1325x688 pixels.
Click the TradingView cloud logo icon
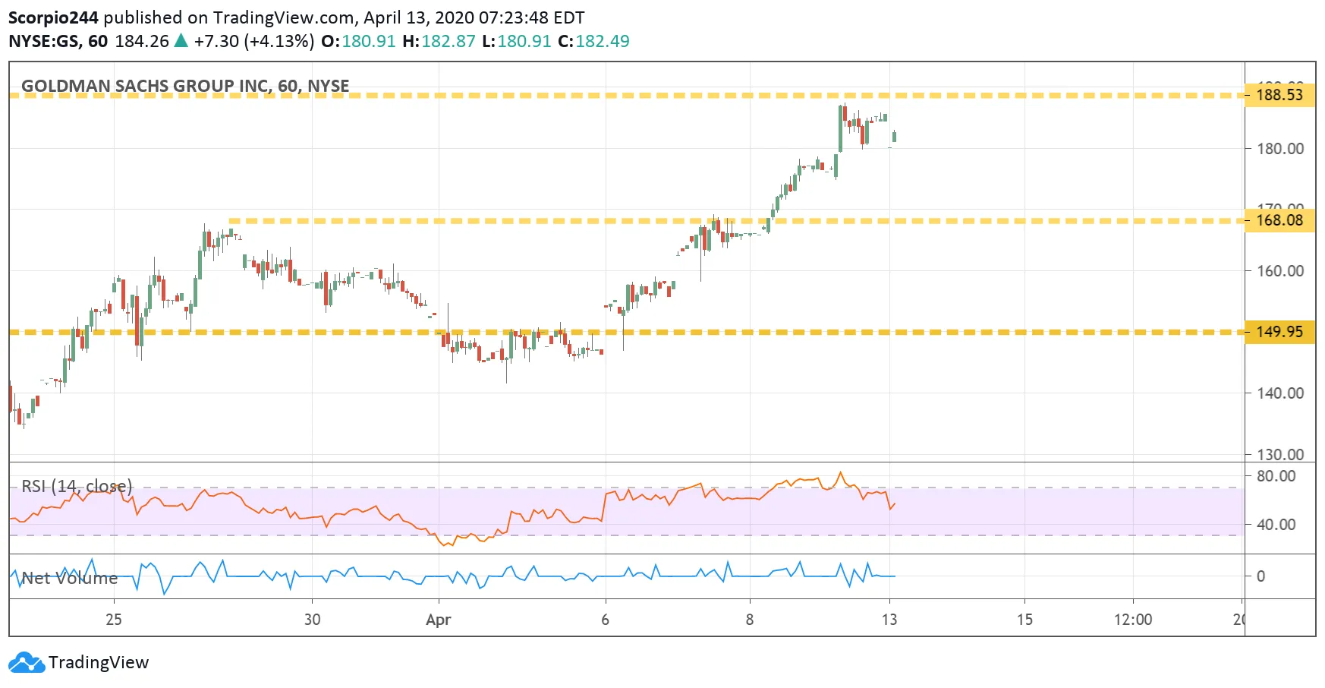27,662
